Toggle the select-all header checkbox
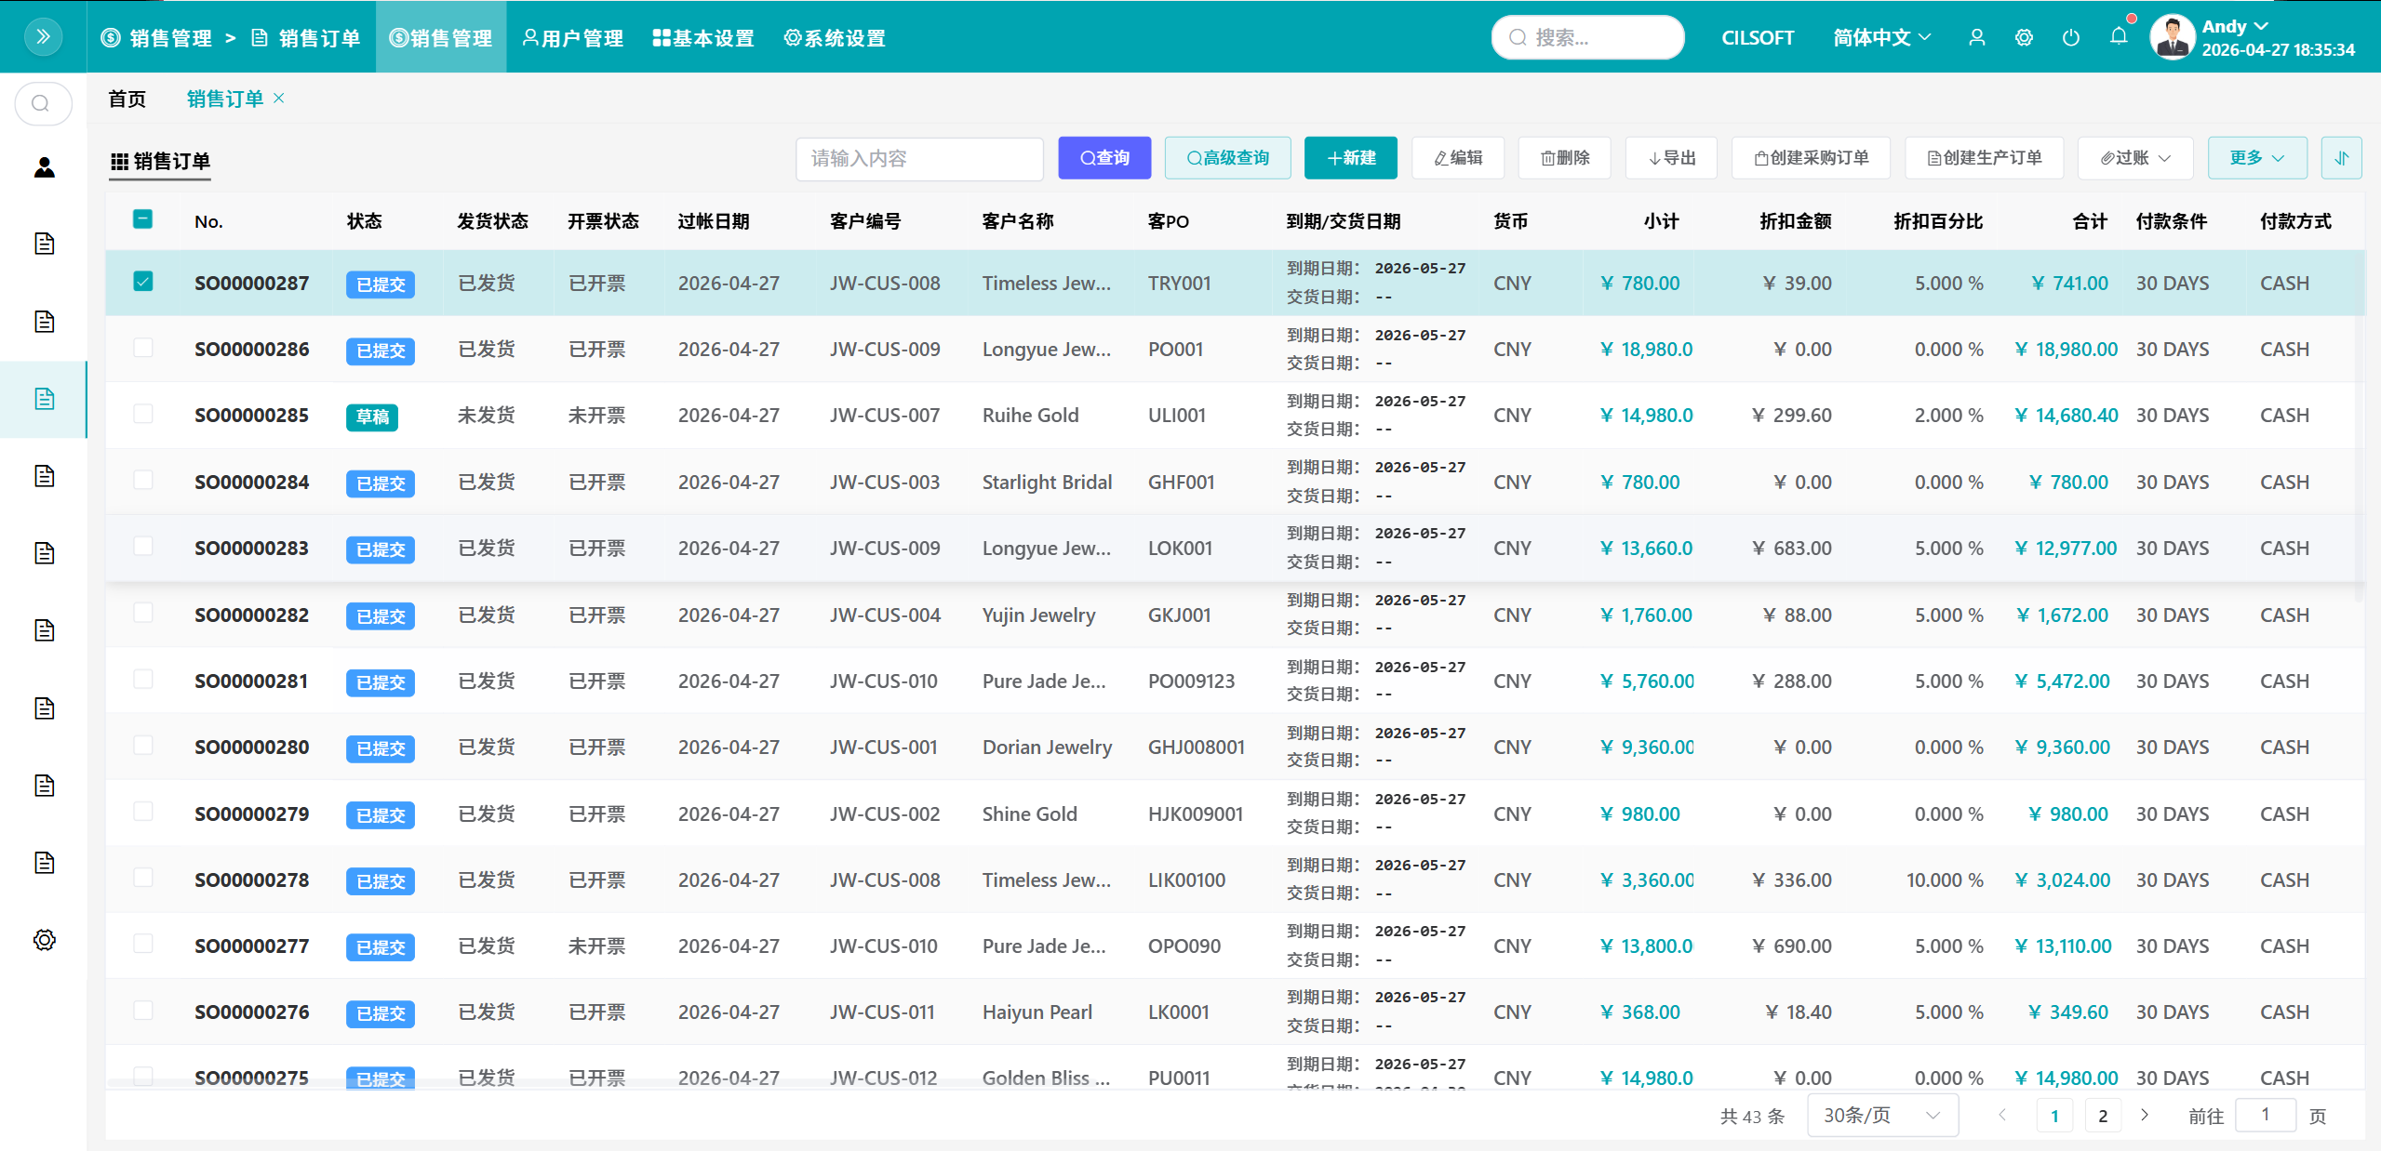 (x=142, y=219)
